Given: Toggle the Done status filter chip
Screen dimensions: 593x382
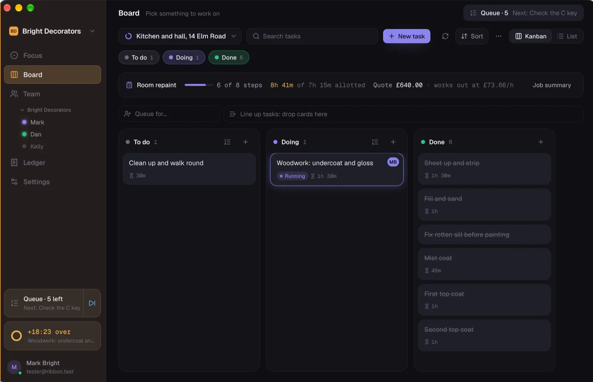Looking at the screenshot, I should pyautogui.click(x=229, y=57).
